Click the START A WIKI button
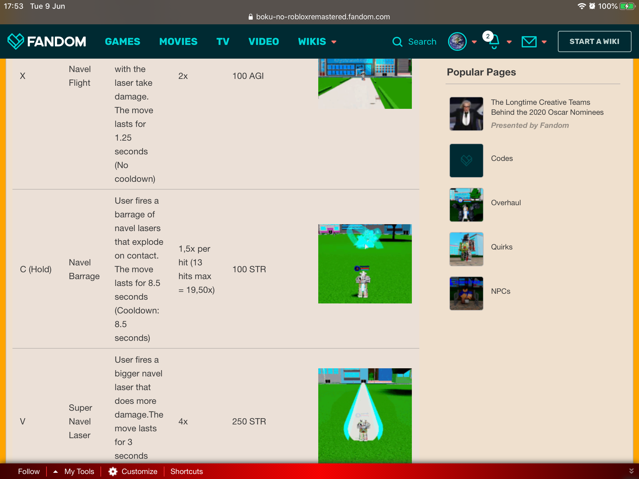 pos(594,41)
